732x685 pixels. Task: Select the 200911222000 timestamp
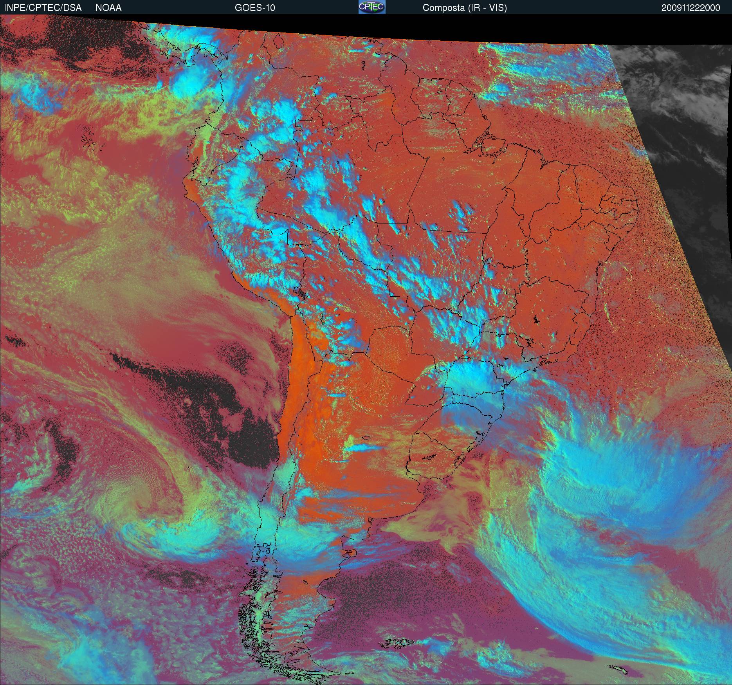tap(691, 8)
